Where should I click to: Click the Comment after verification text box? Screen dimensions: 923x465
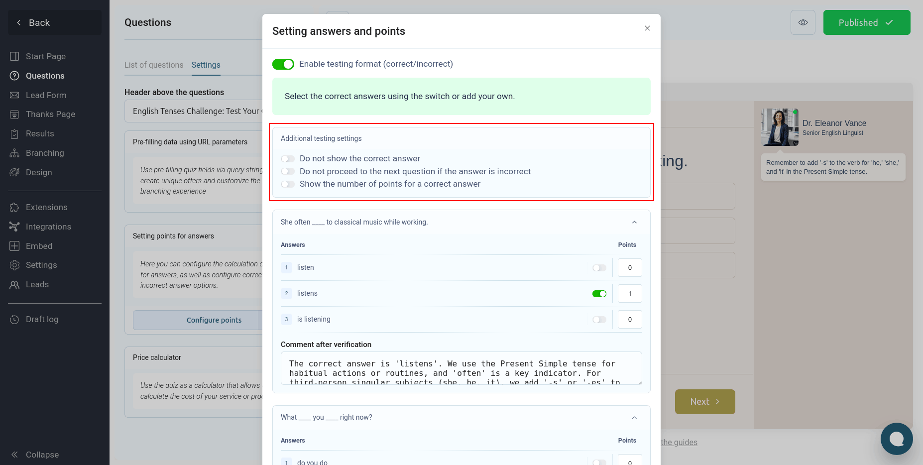point(461,368)
